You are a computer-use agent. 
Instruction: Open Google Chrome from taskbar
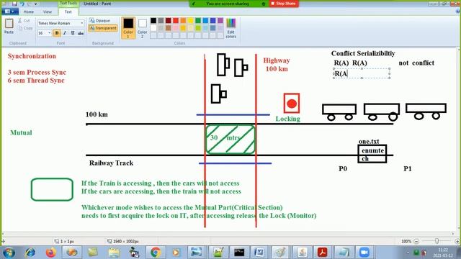pyautogui.click(x=156, y=253)
